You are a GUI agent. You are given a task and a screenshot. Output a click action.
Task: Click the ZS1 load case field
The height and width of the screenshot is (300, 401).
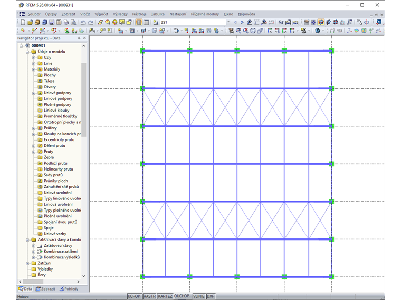pos(193,22)
